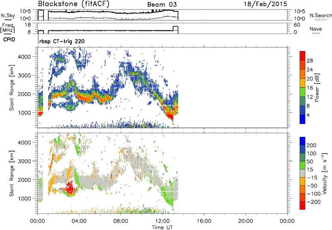332x230 pixels.
Task: Click the 'Nave' legend label
Action: tap(315, 29)
